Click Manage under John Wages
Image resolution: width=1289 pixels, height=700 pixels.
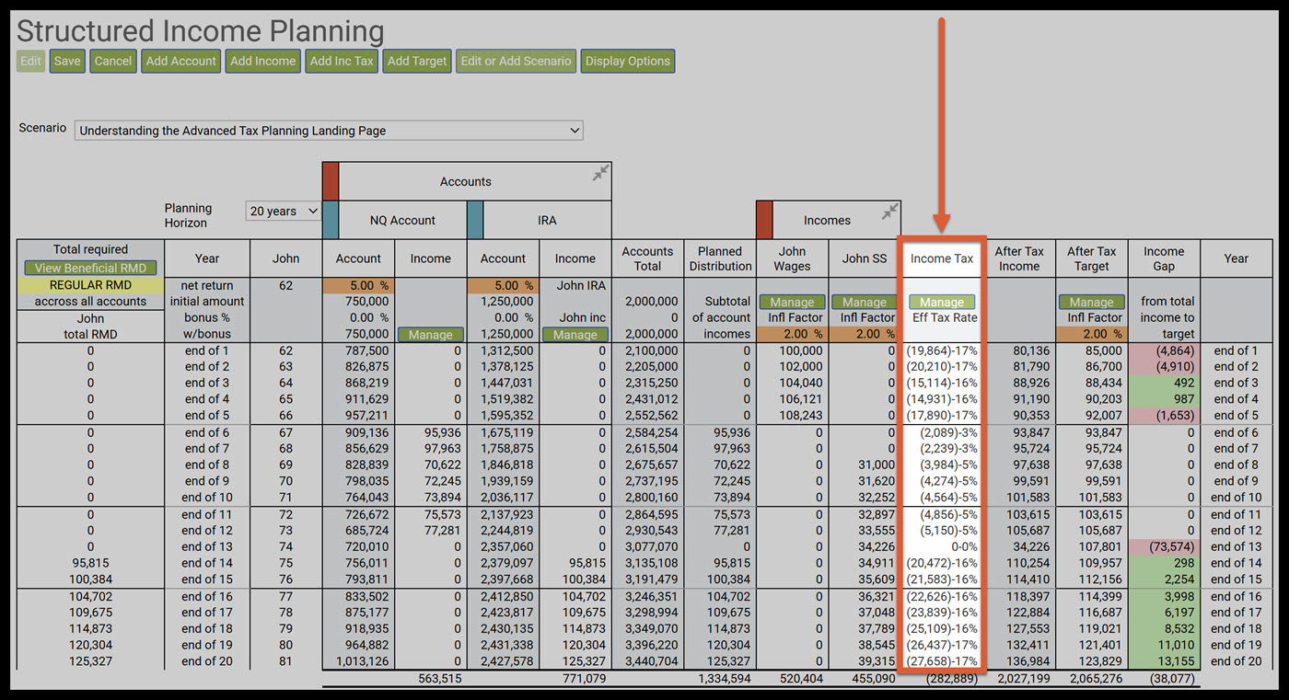[x=792, y=302]
